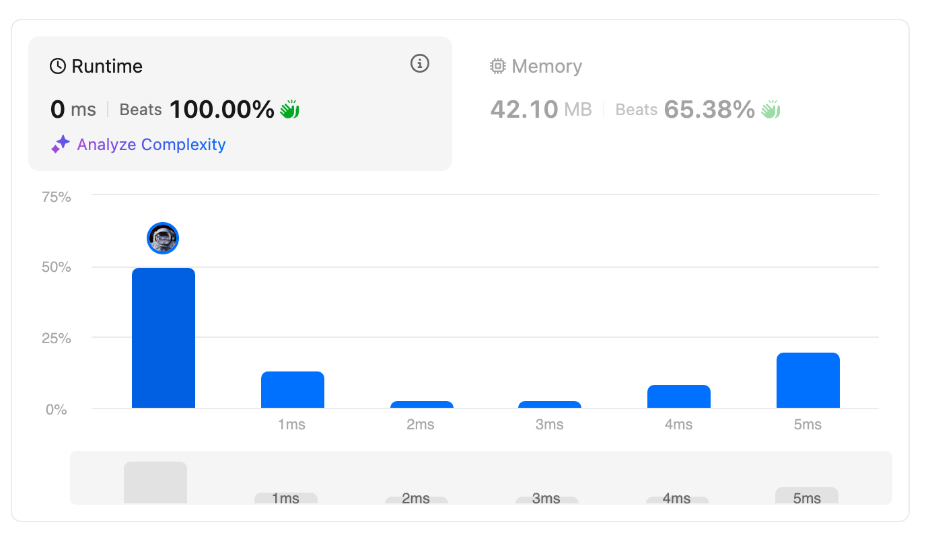Click the '50%' y-axis label
The height and width of the screenshot is (537, 930).
(x=57, y=267)
